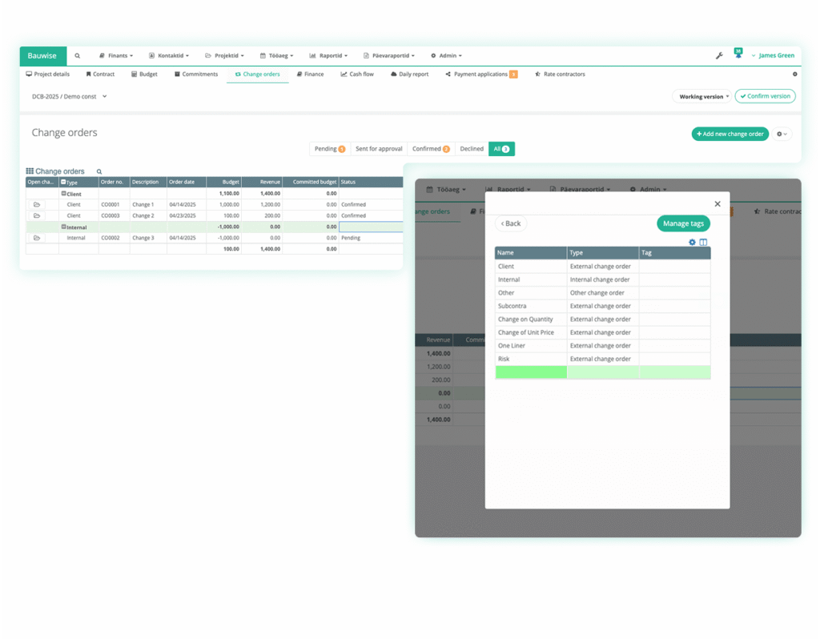Click the Bauwise logo
The image size is (820, 639).
42,55
